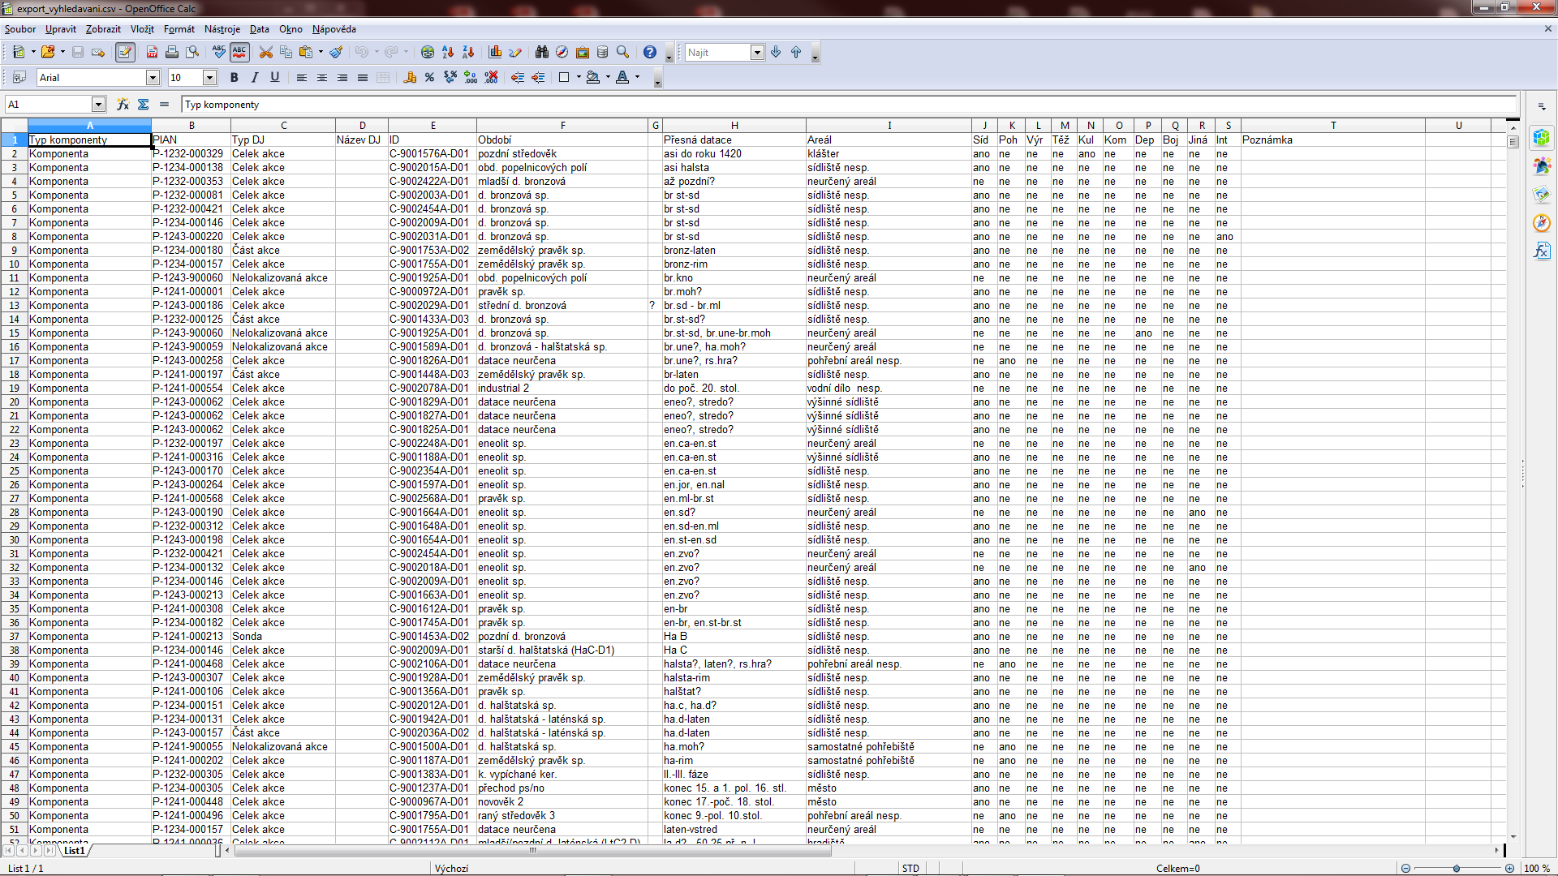This screenshot has width=1558, height=876.
Task: Increase indent icon
Action: click(538, 78)
